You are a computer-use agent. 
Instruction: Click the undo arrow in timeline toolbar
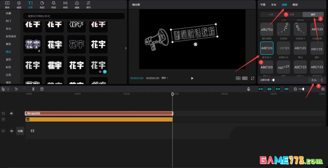tap(16, 89)
